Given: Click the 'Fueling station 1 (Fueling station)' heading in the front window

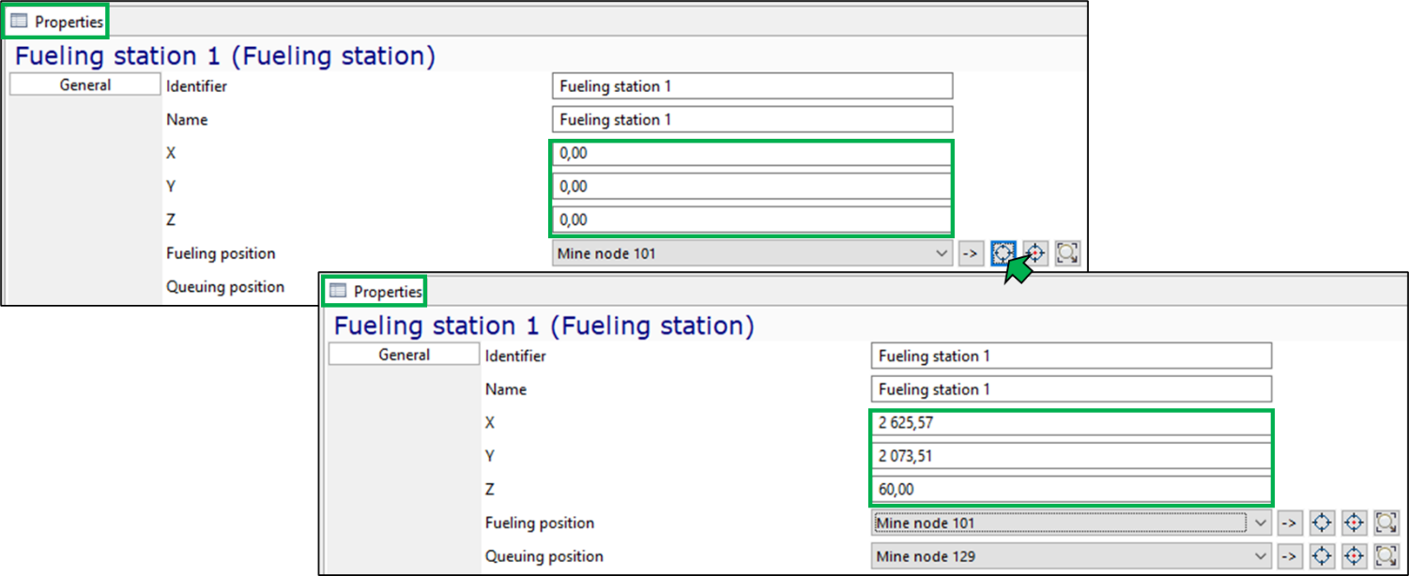Looking at the screenshot, I should (544, 326).
